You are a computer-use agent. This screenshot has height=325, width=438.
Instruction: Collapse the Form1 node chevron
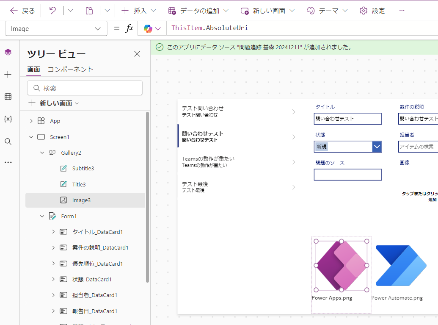coord(42,216)
